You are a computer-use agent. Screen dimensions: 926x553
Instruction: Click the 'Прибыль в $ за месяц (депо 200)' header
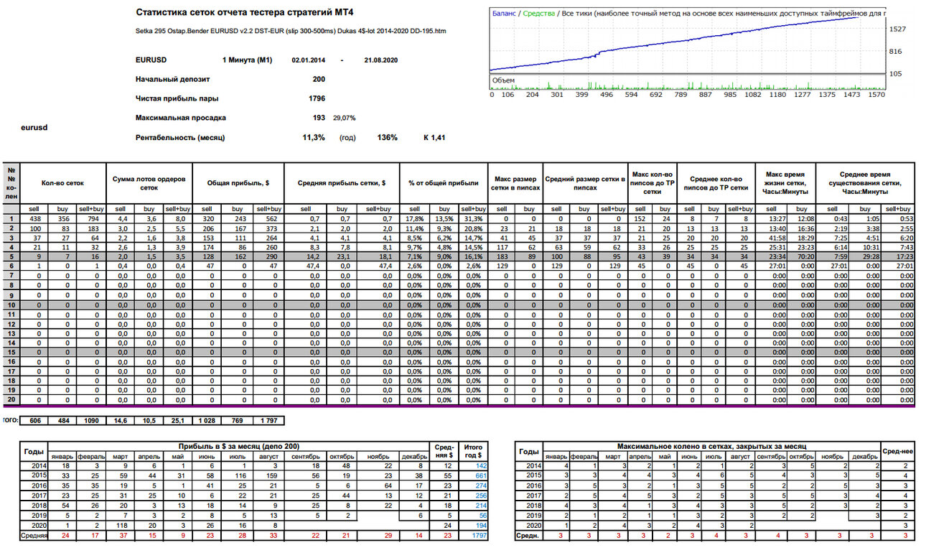(238, 446)
